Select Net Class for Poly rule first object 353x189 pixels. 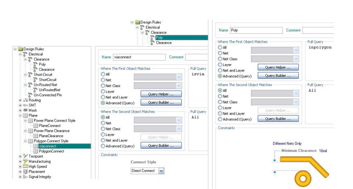point(220,59)
